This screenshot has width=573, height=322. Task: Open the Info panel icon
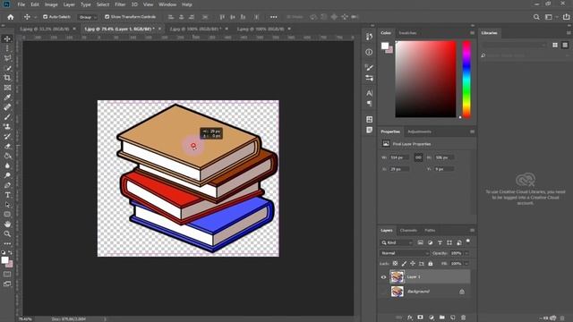(369, 52)
